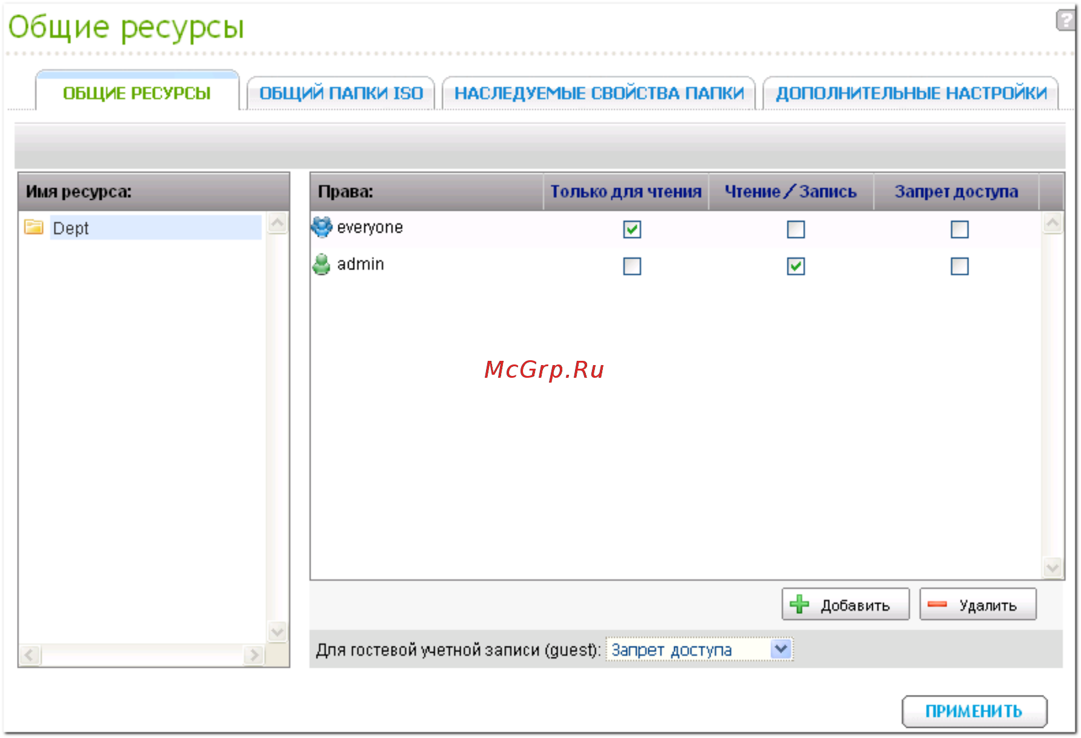Click the Применить button
Screen dimensions: 1081x738
coord(974,711)
